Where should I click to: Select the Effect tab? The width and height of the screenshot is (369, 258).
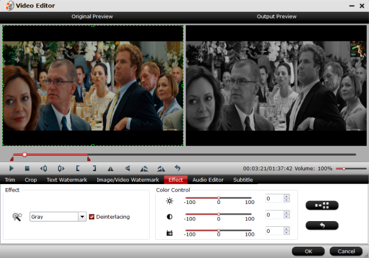click(x=175, y=180)
